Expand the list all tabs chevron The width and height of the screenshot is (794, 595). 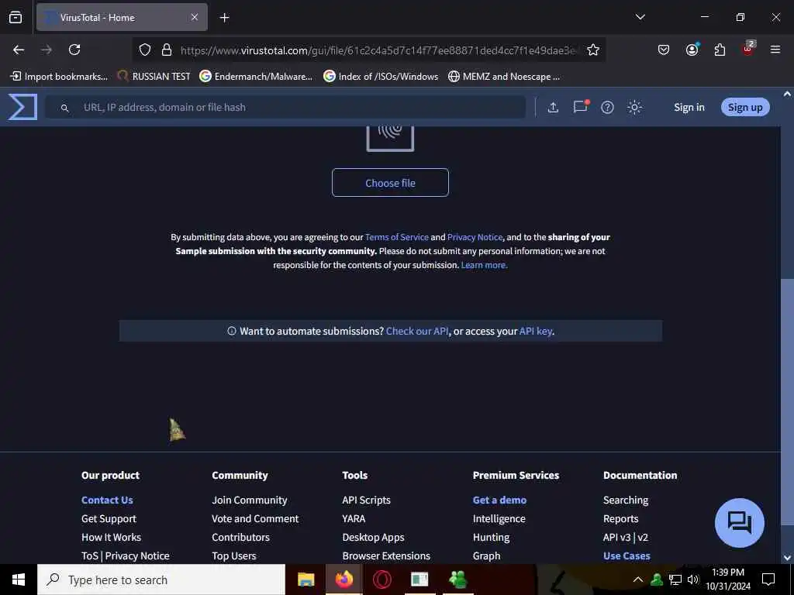tap(640, 17)
